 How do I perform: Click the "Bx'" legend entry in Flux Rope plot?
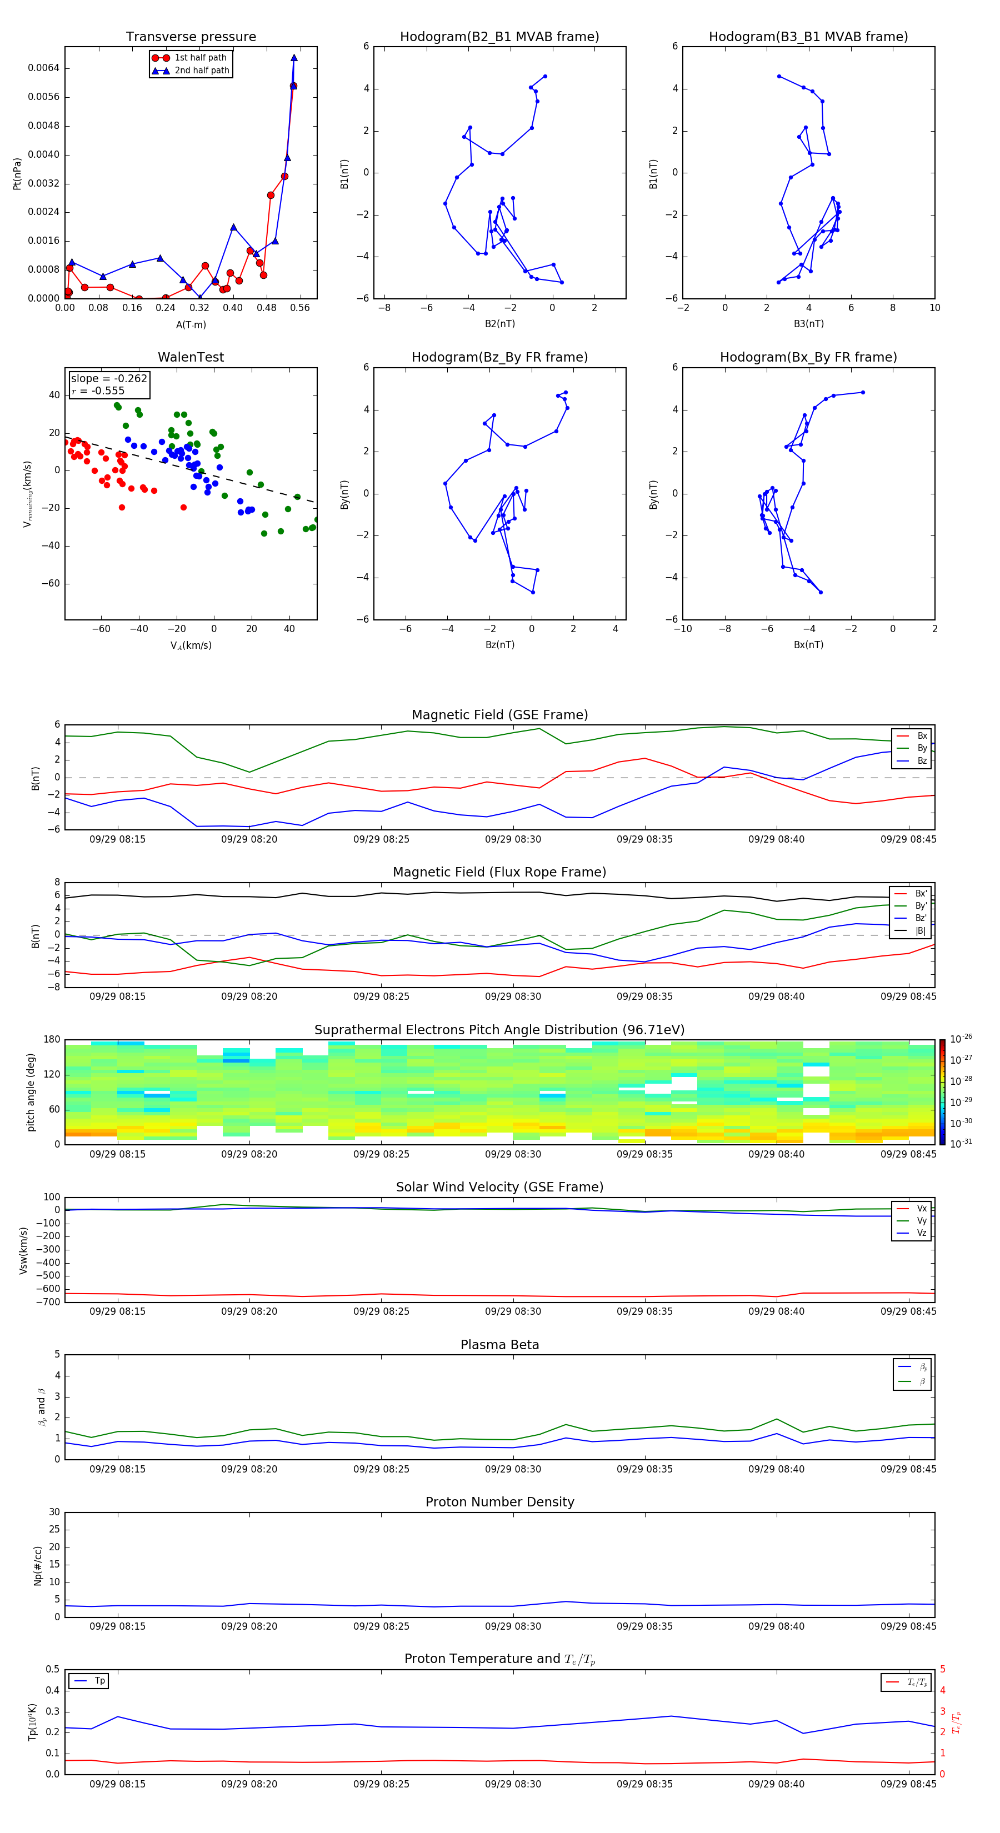coord(911,894)
